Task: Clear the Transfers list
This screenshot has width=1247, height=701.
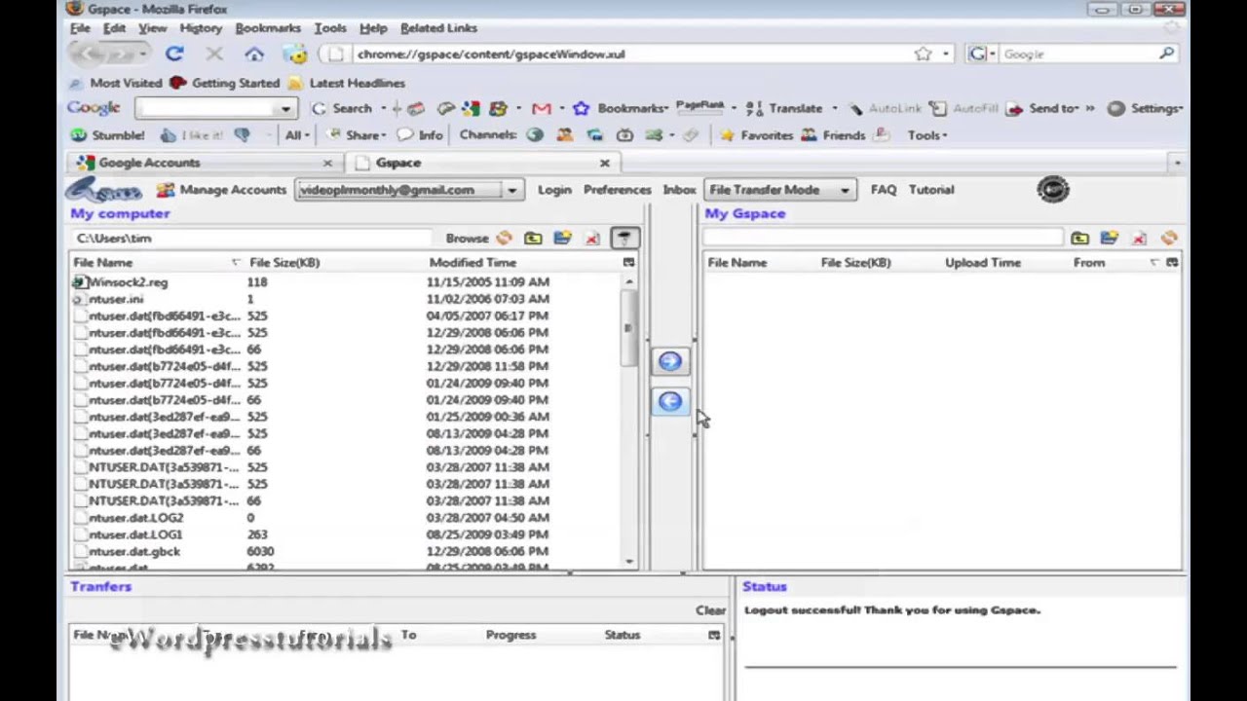Action: (x=710, y=610)
